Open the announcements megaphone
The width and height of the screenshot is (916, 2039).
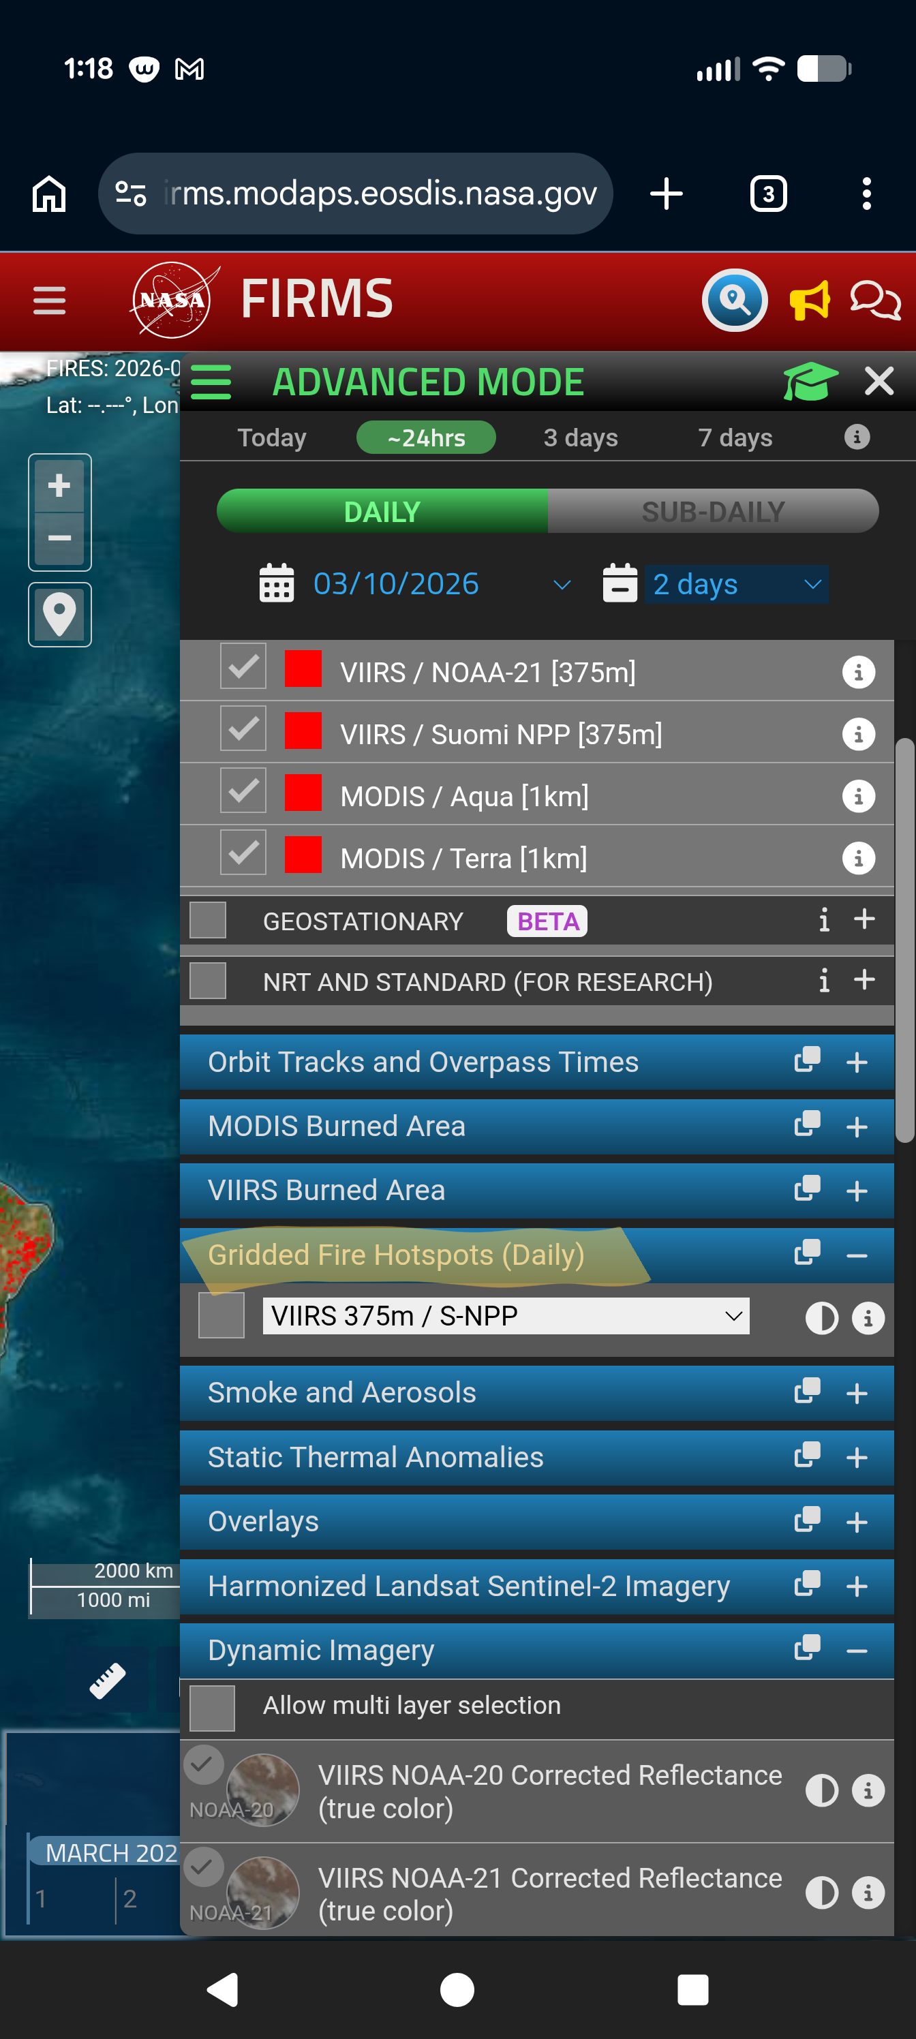pyautogui.click(x=810, y=301)
